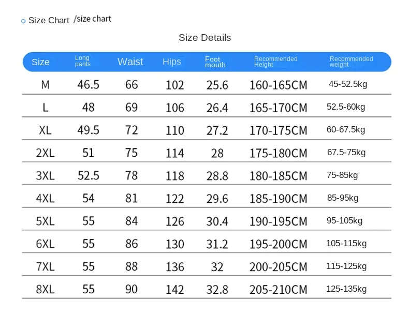Click the 'Size Details' title

pyautogui.click(x=204, y=38)
